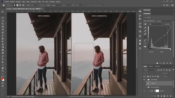The height and width of the screenshot is (98, 175).
Task: Select the Eraser tool
Action: [3, 44]
